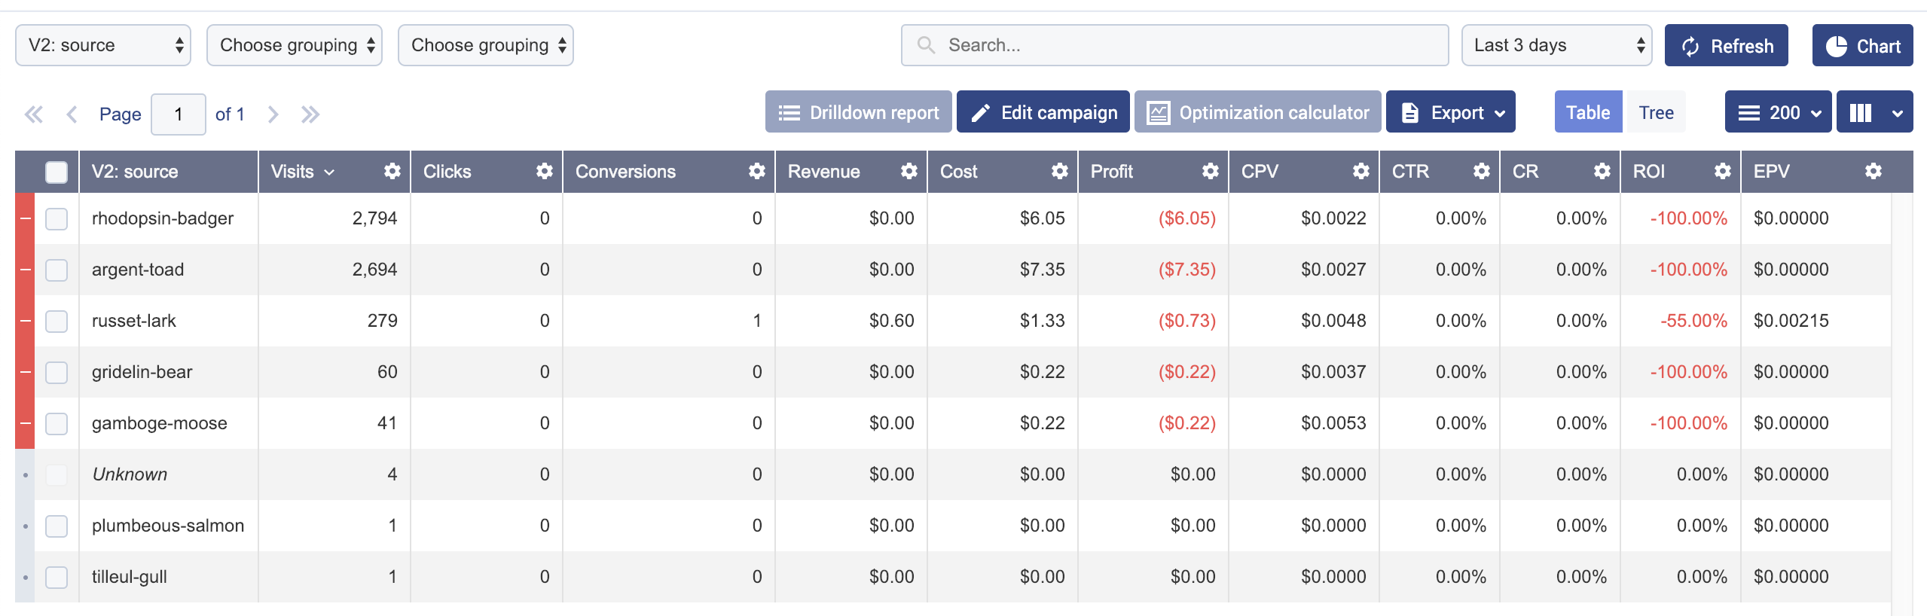
Task: Click the gear icon in Revenue column
Action: pos(909,172)
